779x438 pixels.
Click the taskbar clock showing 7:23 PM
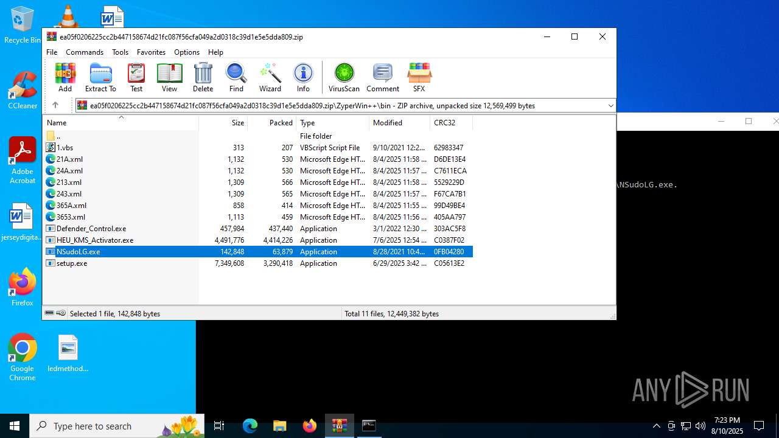[x=727, y=426]
